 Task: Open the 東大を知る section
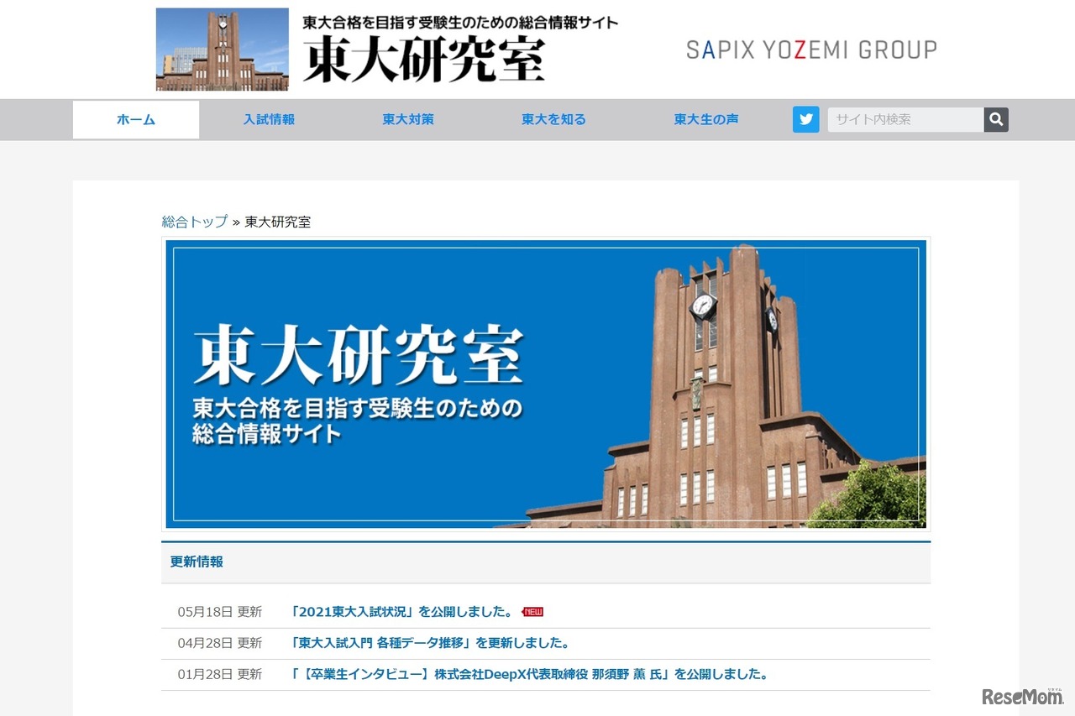[x=553, y=119]
